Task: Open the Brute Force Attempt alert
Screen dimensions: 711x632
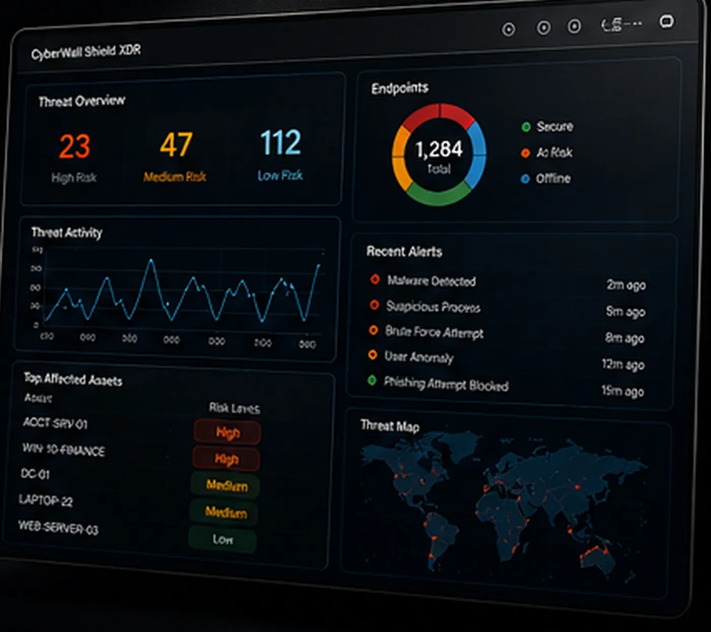Action: (x=506, y=334)
